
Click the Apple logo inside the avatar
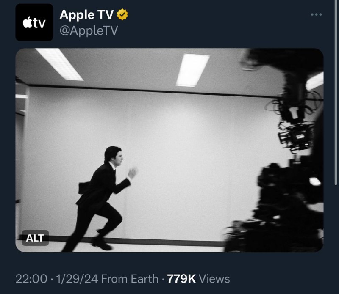[x=28, y=22]
